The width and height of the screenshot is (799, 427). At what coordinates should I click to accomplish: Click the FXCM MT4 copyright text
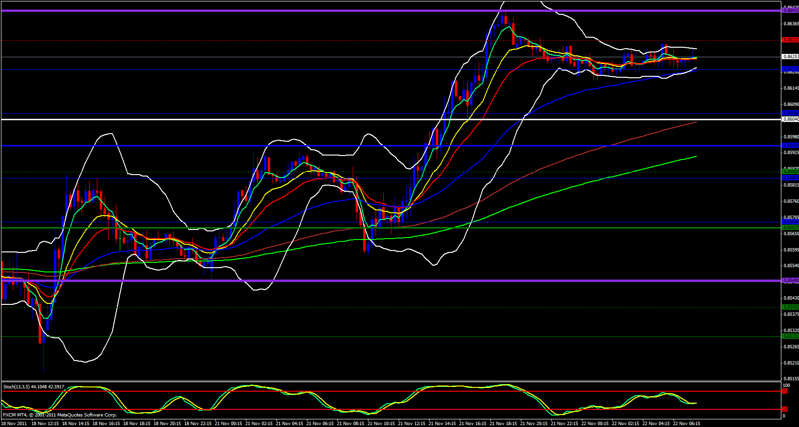point(60,415)
